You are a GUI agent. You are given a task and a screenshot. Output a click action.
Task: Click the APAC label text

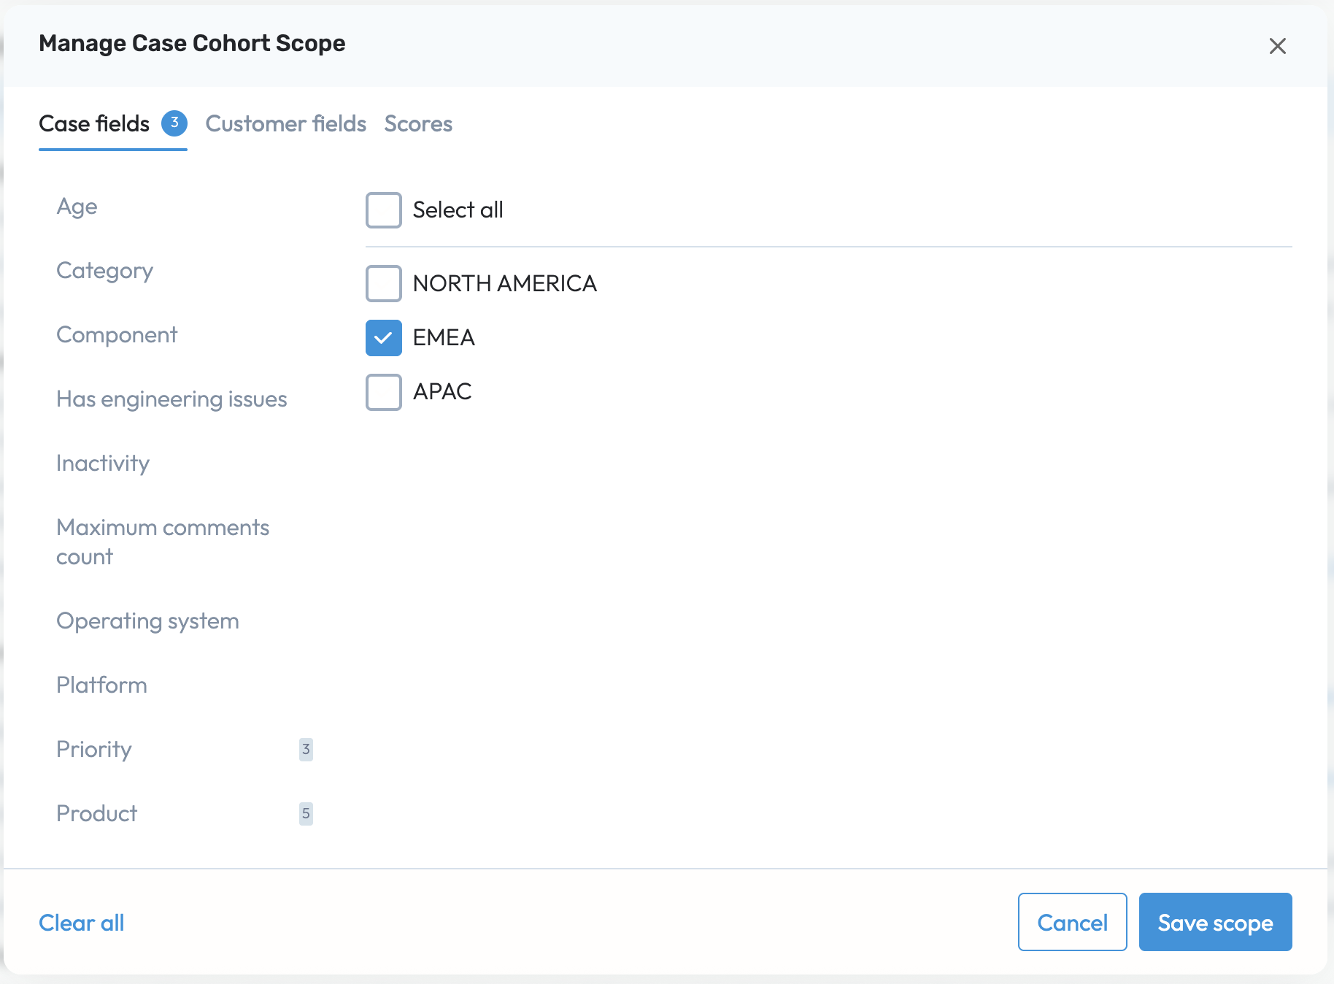pos(442,392)
